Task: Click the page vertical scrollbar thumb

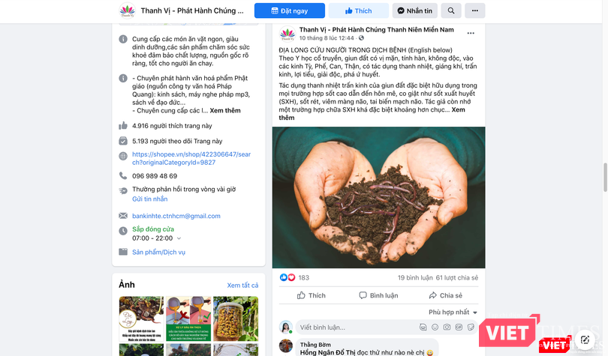Action: point(605,177)
